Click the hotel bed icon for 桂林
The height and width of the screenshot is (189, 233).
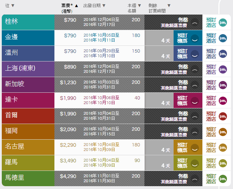[x=222, y=22]
